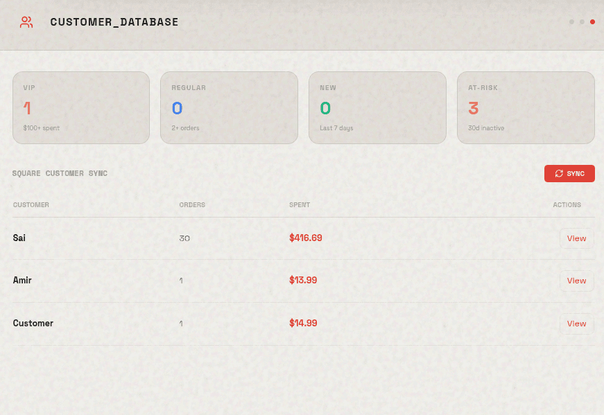Open the VIP customers stat card
This screenshot has width=604, height=415.
[81, 107]
